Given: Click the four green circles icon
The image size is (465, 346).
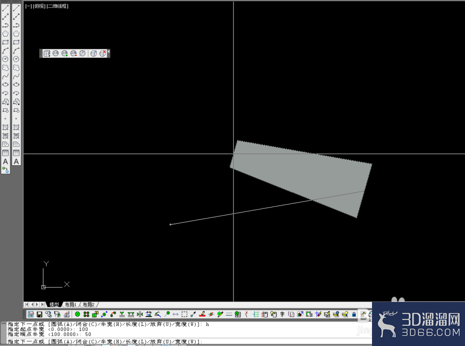Looking at the screenshot, I should pos(86,314).
